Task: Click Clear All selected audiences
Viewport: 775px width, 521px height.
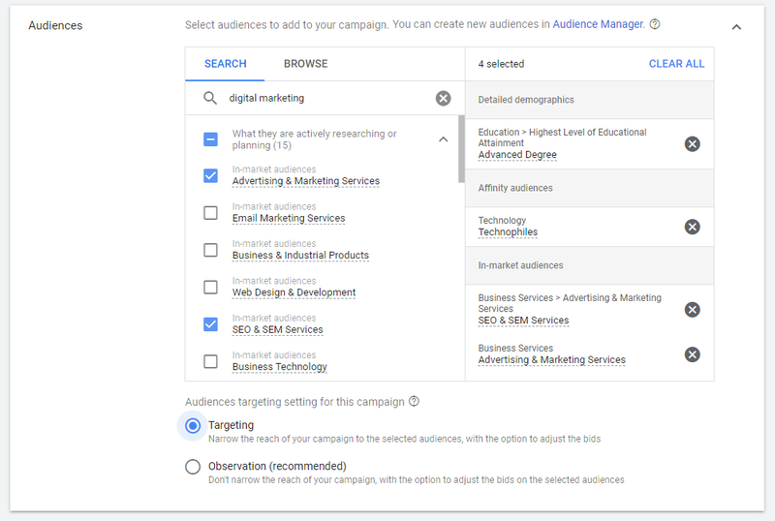Action: [676, 64]
